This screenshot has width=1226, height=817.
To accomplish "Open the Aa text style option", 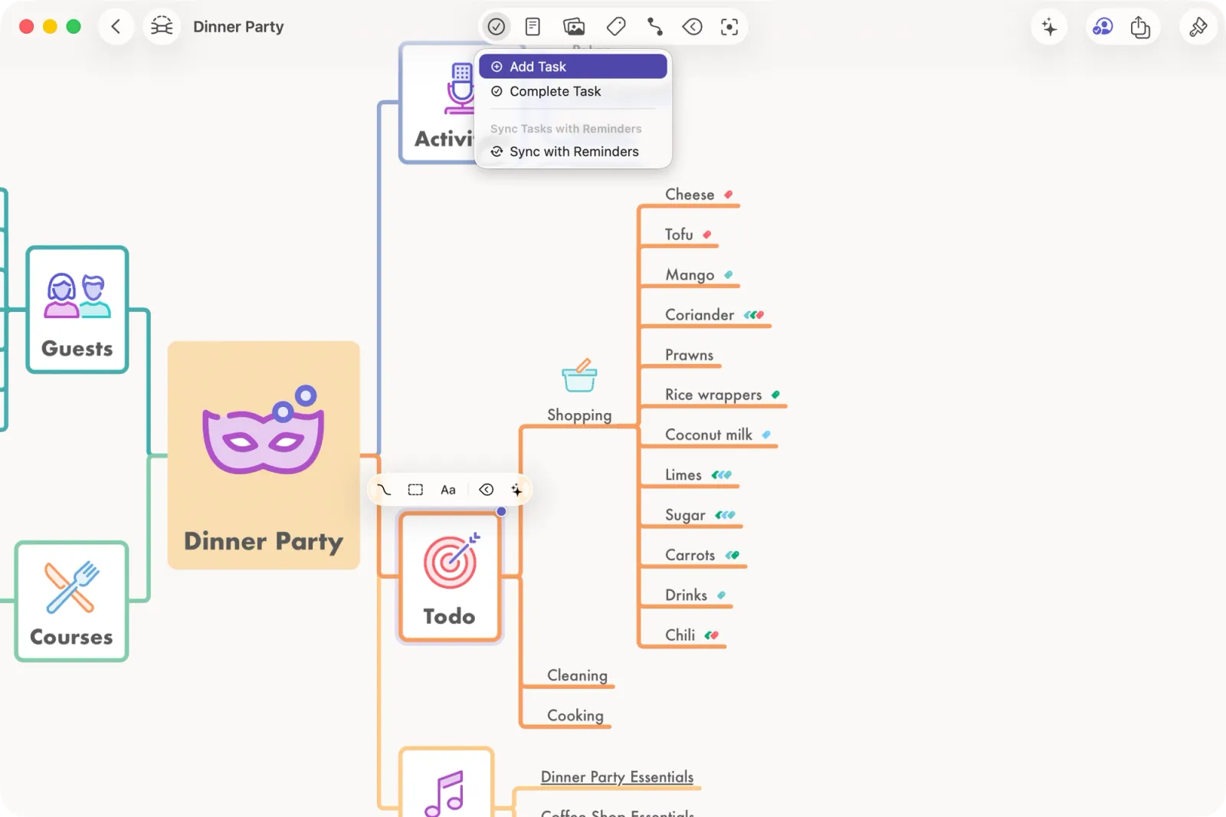I will pos(448,490).
